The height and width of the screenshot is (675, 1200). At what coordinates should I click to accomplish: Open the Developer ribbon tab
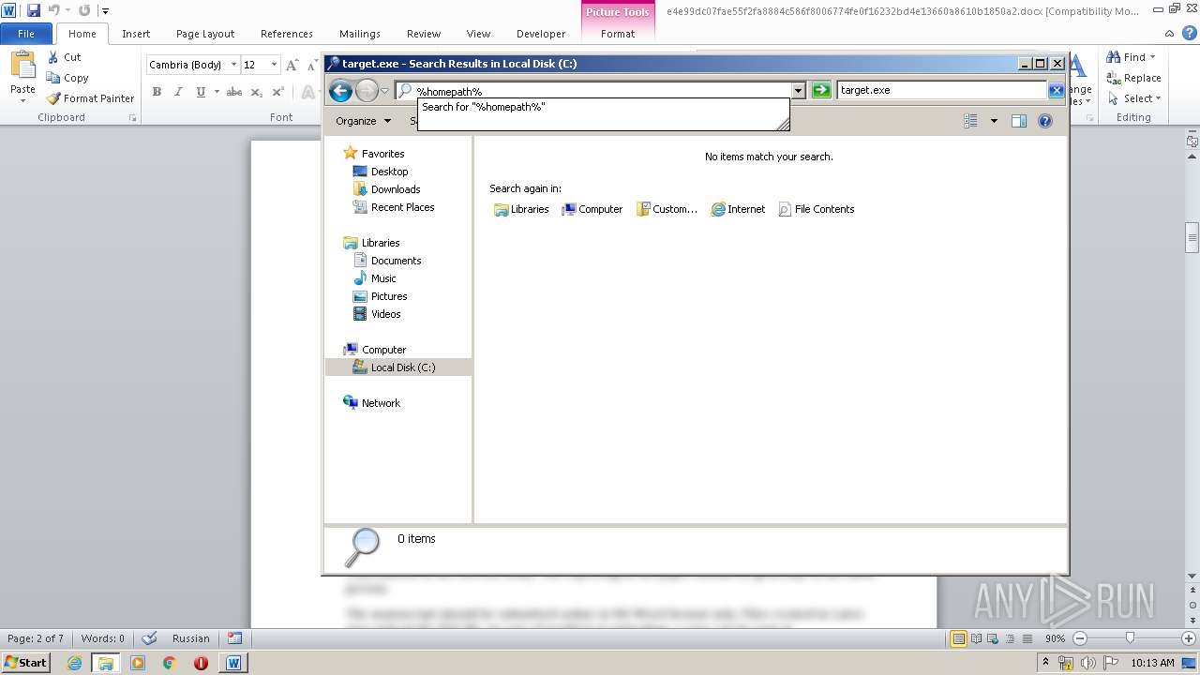(x=541, y=34)
